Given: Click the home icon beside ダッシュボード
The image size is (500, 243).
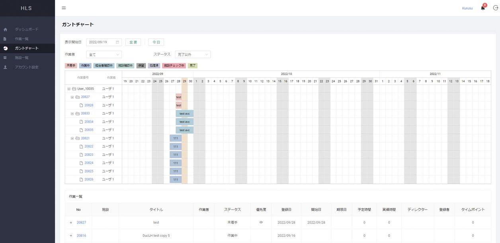Looking at the screenshot, I should click(5, 29).
